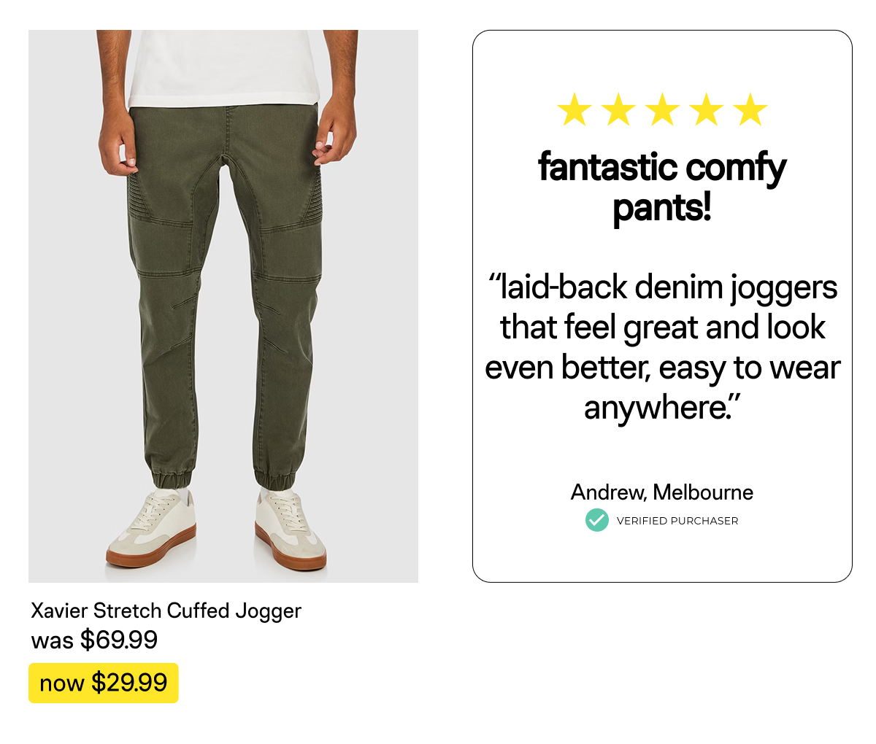Click the 'fantastic comfy pants!' review headline
The width and height of the screenshot is (876, 744).
coord(662,187)
